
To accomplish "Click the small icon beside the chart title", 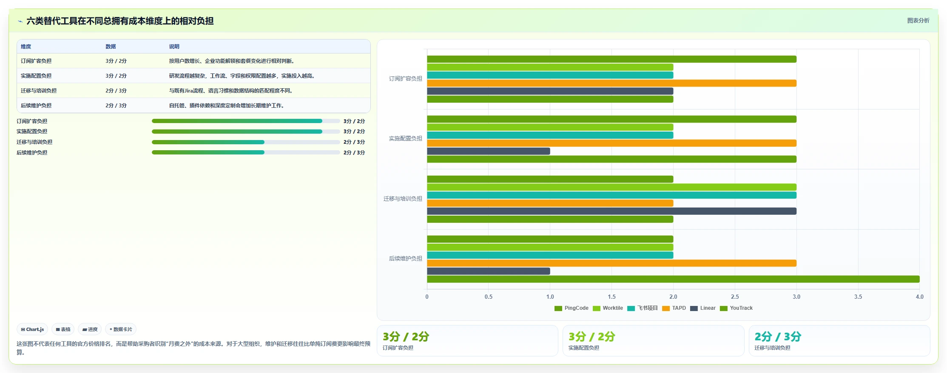I will click(x=20, y=21).
